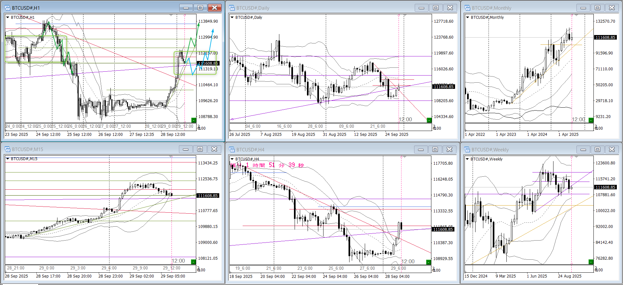Expand the BTCUSD#,Daily chart label triangle
The width and height of the screenshot is (623, 285).
coord(232,18)
